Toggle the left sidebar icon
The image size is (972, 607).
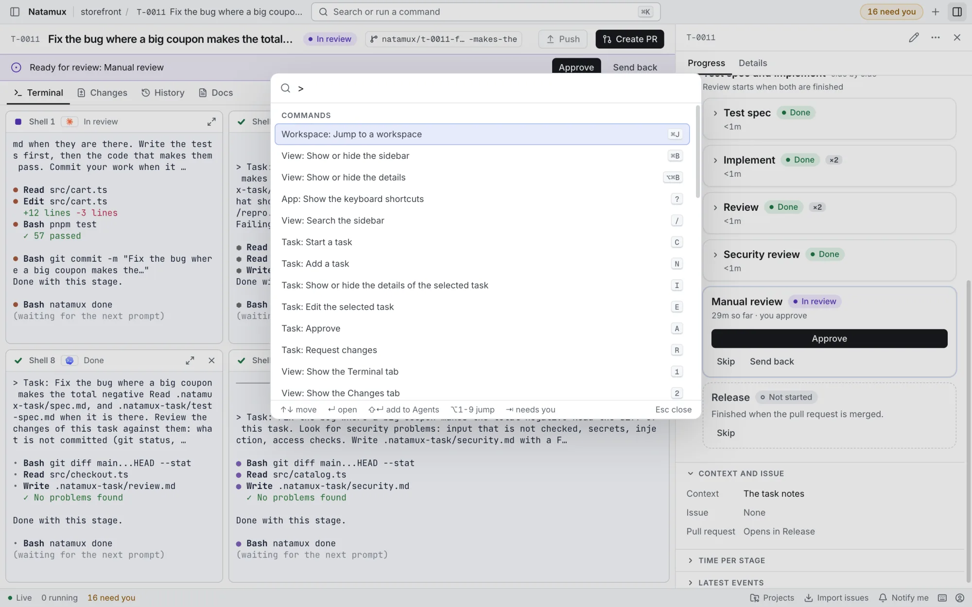pos(15,12)
